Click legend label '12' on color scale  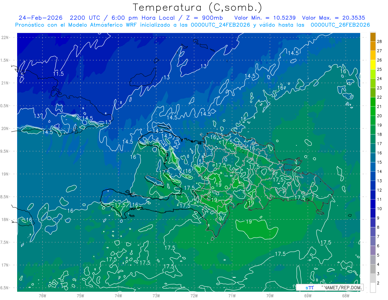click(x=379, y=190)
